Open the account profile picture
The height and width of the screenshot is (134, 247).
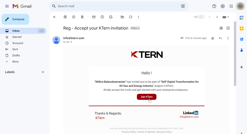click(240, 6)
